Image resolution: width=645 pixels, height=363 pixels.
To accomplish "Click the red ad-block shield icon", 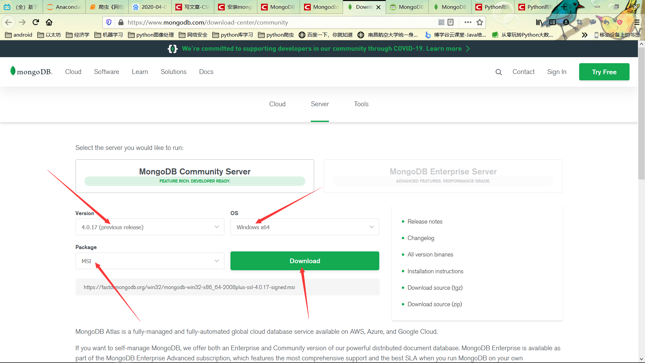I will [620, 22].
